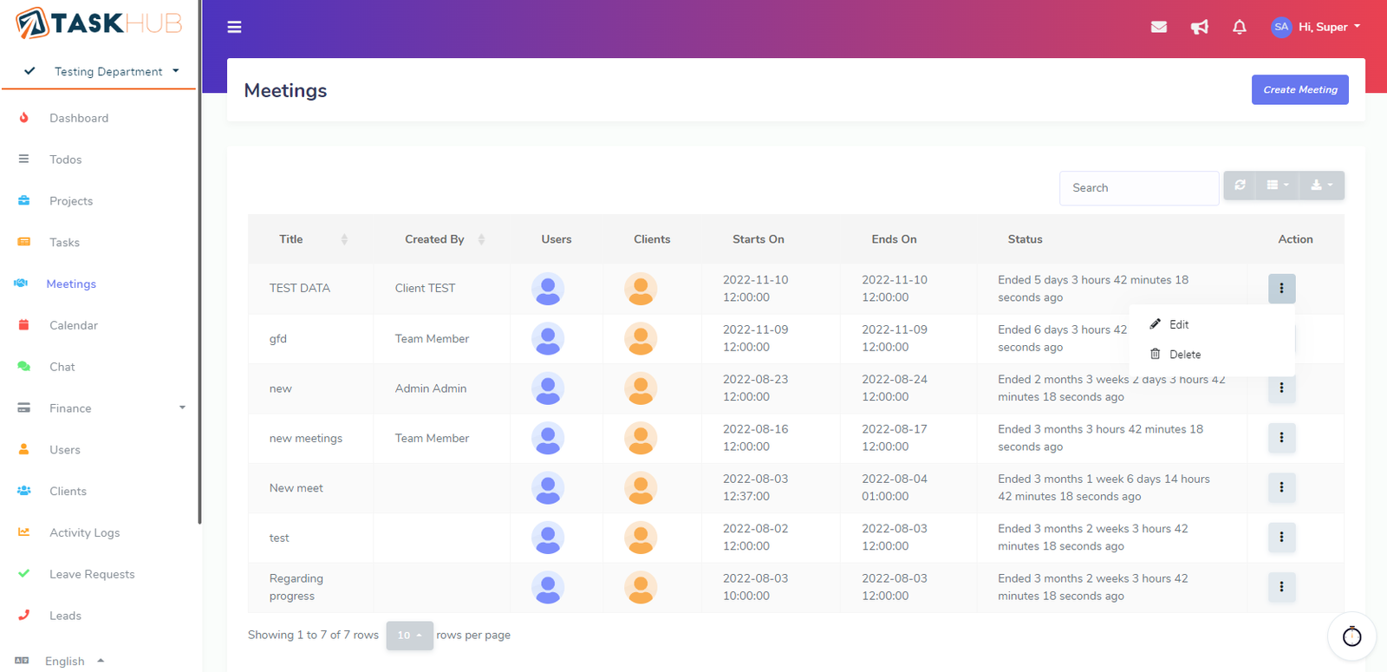Open the notifications bell icon
The height and width of the screenshot is (672, 1387).
tap(1240, 27)
